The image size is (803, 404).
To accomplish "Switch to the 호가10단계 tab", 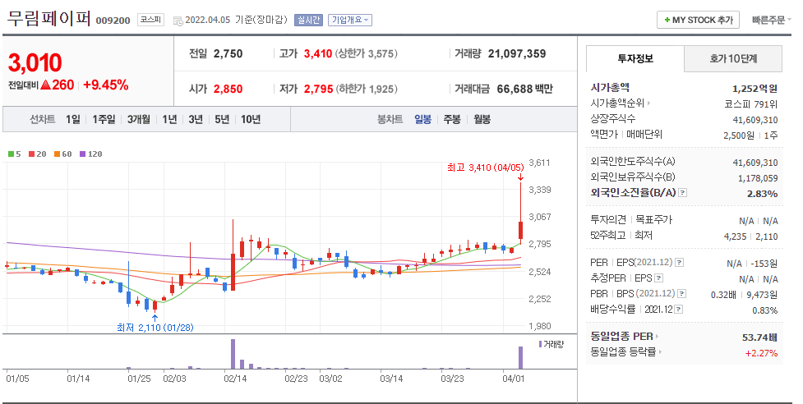I will click(x=733, y=59).
